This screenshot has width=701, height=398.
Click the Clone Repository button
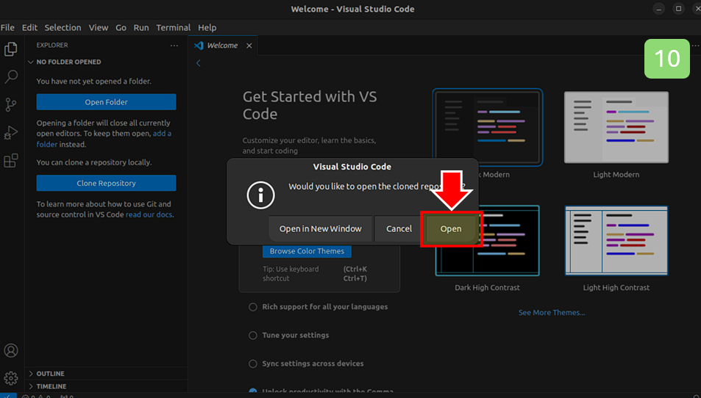[106, 184]
